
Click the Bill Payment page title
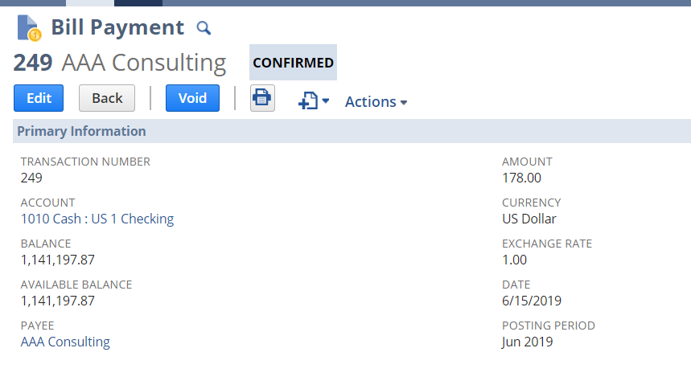(117, 27)
